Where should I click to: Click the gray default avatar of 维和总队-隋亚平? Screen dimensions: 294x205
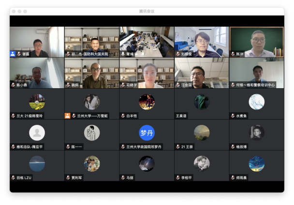37,132
